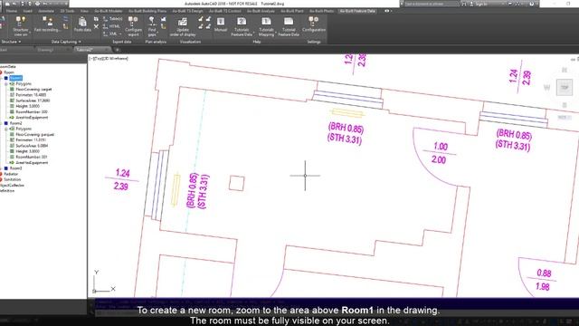
Task: Switch to As-Built Building Plans tab
Action: 147,11
